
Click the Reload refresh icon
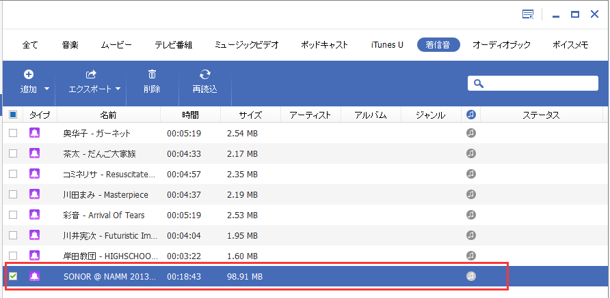[204, 74]
